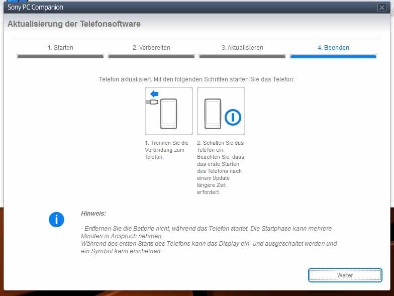
Task: Click the disconnect-cable phone illustration
Action: [x=169, y=111]
